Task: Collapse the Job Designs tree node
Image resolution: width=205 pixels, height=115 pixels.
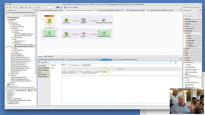Action: tap(7, 19)
